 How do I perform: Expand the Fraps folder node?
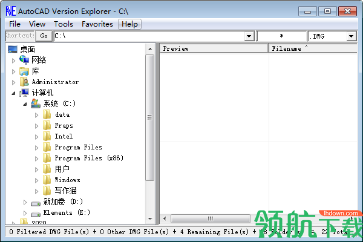36,126
